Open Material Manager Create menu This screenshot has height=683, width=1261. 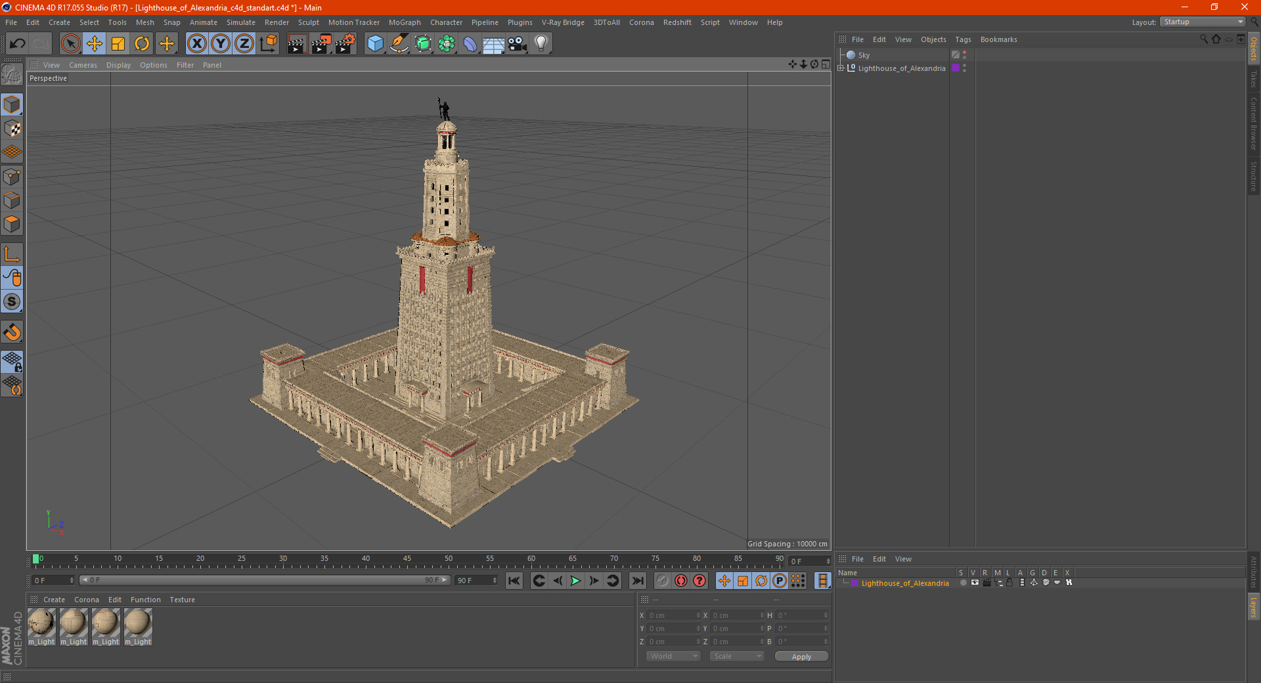pyautogui.click(x=54, y=600)
